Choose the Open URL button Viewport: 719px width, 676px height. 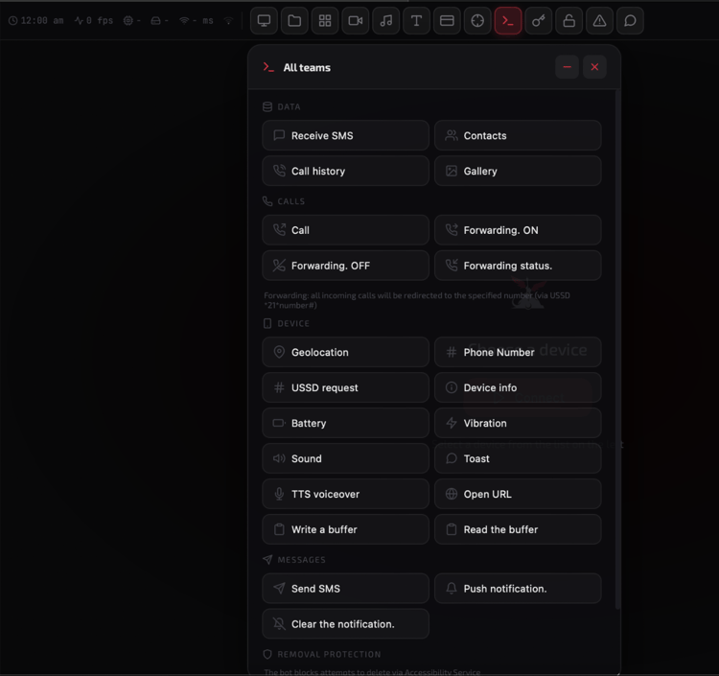click(x=518, y=494)
